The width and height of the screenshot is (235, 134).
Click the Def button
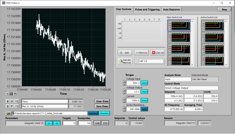[105, 123]
